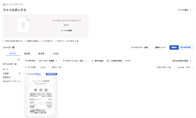The height and width of the screenshot is (118, 196).
Task: Open the 一括操作 dropdown
Action: (44, 67)
